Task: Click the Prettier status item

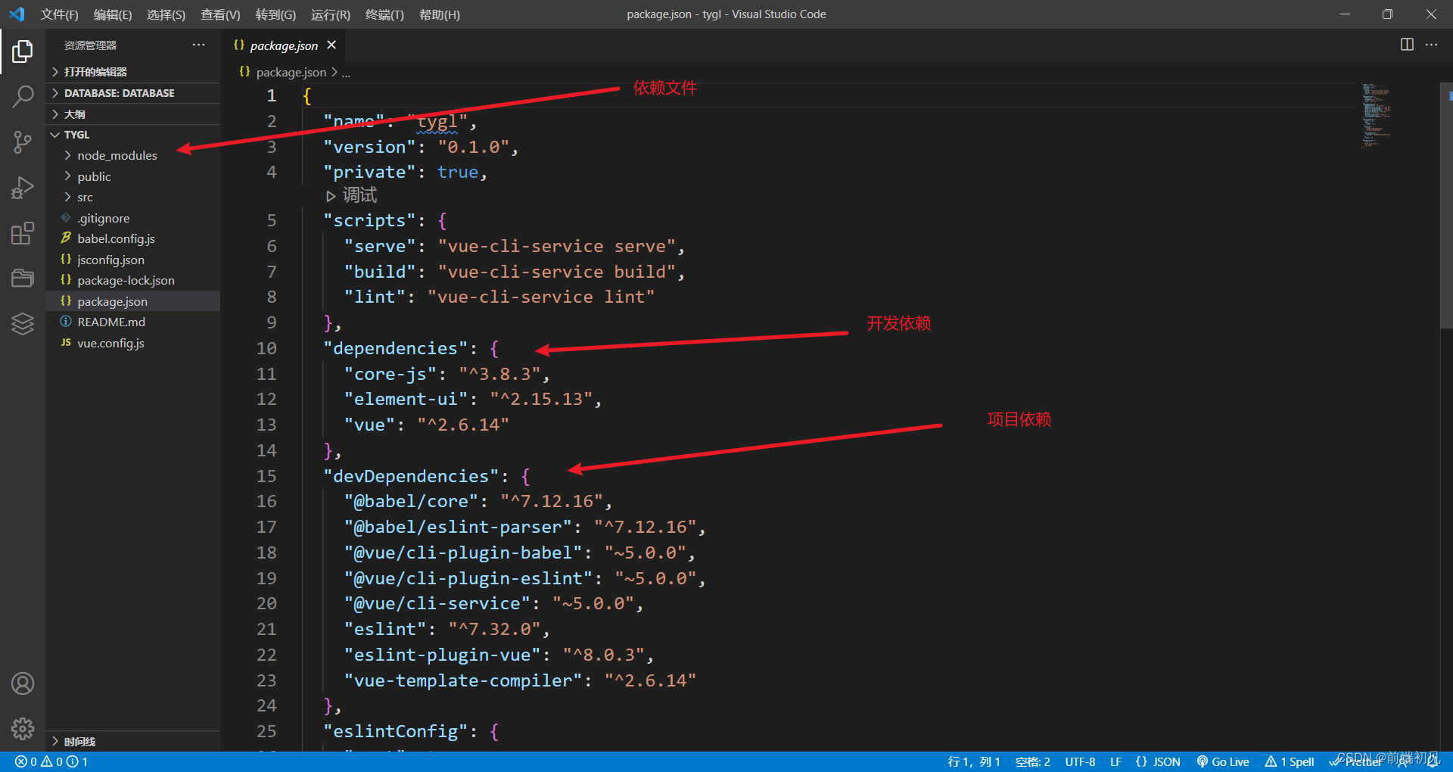Action: (x=1355, y=761)
